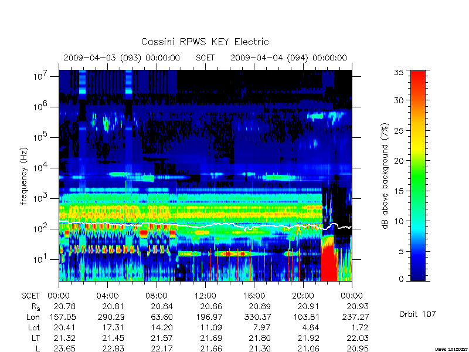Click the 12:00 time tick label
Screen dimensions: 469x352
tap(205, 296)
